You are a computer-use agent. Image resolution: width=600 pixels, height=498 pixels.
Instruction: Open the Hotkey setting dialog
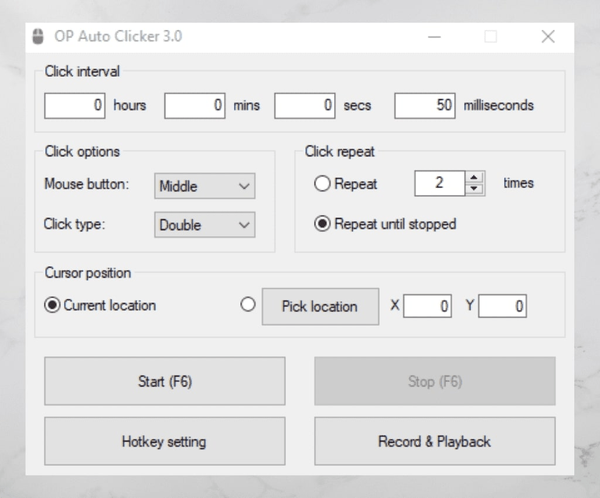coord(164,441)
